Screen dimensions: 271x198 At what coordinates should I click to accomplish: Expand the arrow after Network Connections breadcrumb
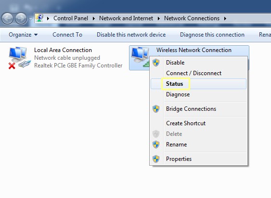tap(225, 18)
